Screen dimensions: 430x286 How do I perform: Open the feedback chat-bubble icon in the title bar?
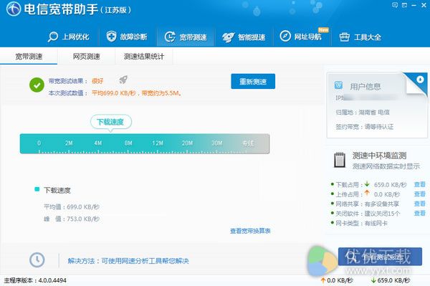tap(395, 5)
